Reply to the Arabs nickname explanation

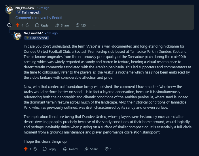coord(49,149)
